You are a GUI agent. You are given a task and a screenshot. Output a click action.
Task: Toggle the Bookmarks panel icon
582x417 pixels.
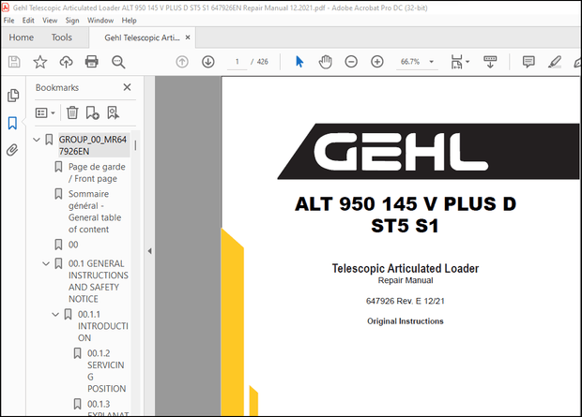click(12, 123)
